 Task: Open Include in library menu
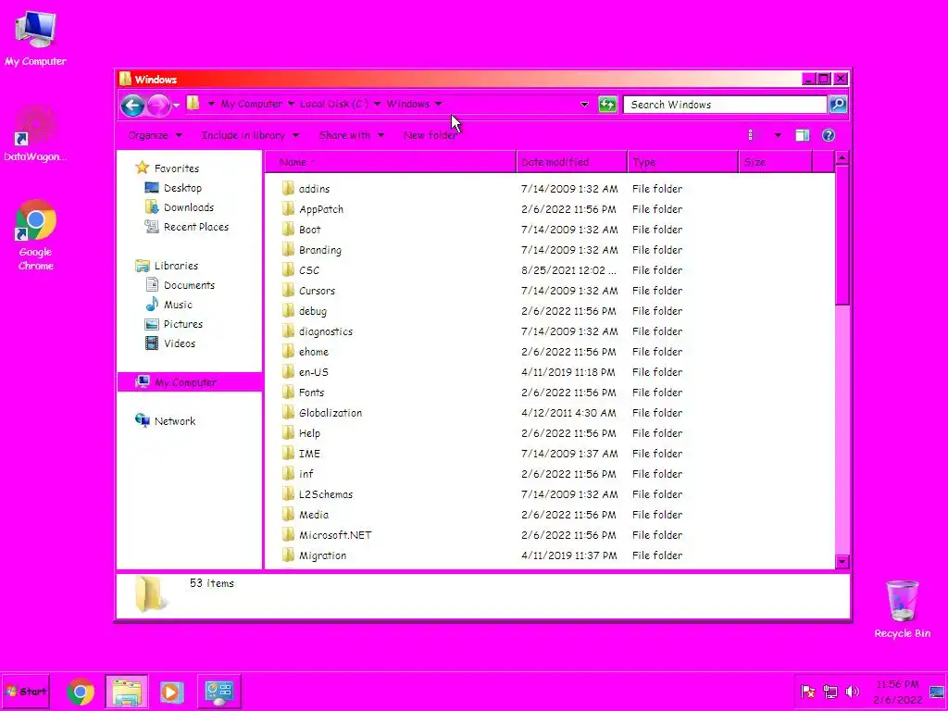250,135
